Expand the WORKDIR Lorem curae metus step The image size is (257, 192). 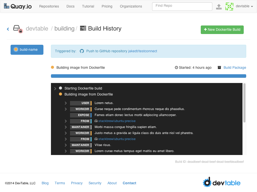point(66,151)
